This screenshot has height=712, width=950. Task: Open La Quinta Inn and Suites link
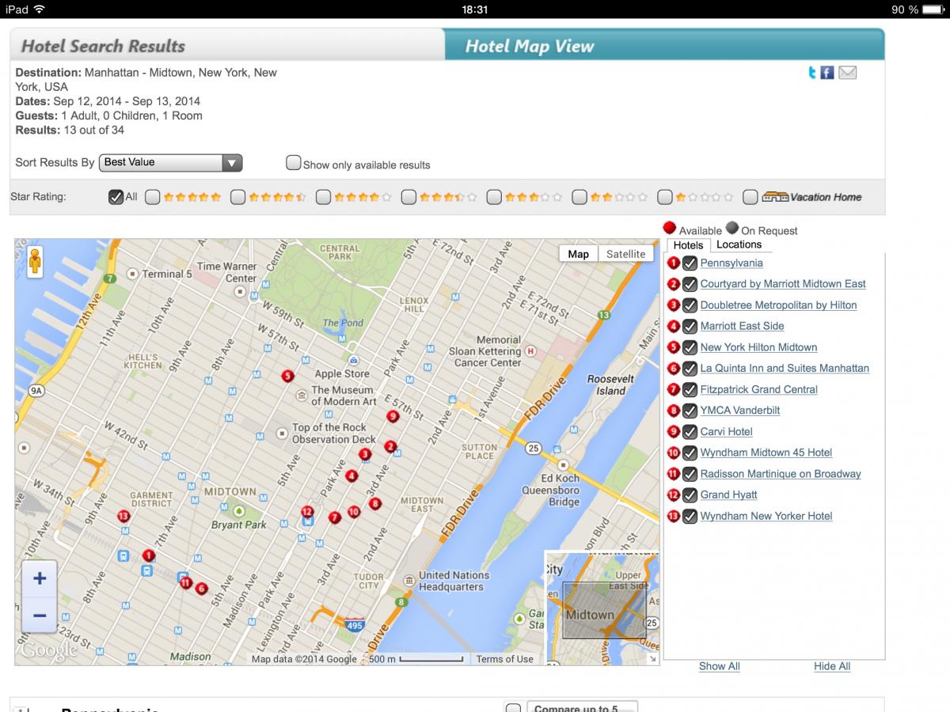click(785, 369)
